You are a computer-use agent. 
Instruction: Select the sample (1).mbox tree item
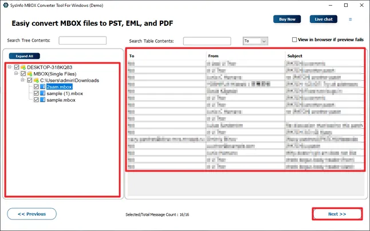[65, 93]
